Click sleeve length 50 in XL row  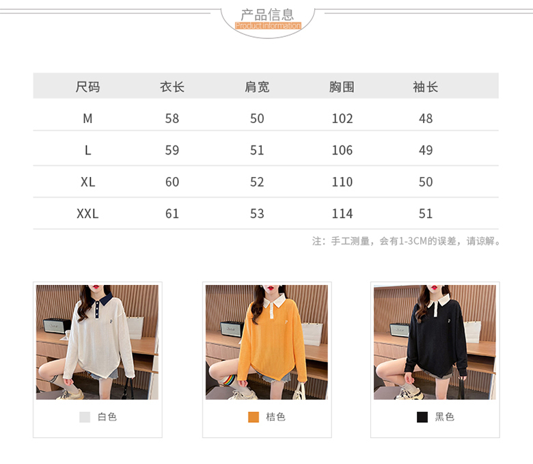(426, 182)
